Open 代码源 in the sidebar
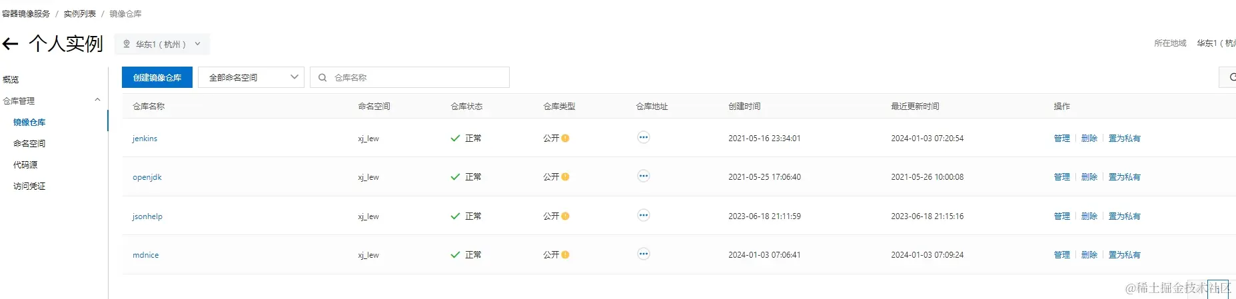Image resolution: width=1236 pixels, height=299 pixels. click(x=25, y=164)
